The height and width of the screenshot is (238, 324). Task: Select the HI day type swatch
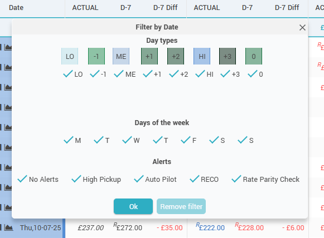click(x=202, y=56)
